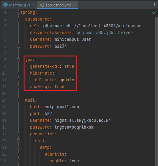Screen dimensions: 158x166
Task: Switch to the Member.java tab
Action: coord(20,5)
